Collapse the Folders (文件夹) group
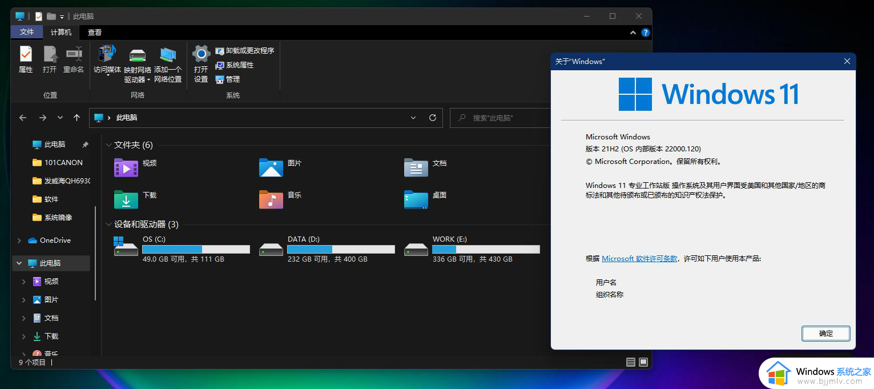The width and height of the screenshot is (874, 389). [108, 145]
